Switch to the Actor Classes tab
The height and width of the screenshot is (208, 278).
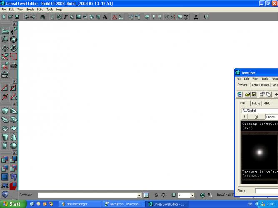(x=260, y=85)
